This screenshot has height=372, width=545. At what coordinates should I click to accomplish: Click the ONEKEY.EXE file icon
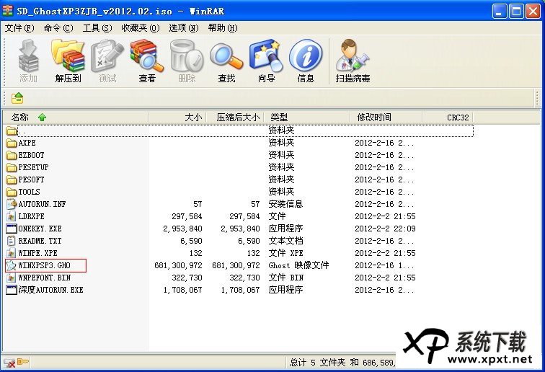tap(12, 229)
